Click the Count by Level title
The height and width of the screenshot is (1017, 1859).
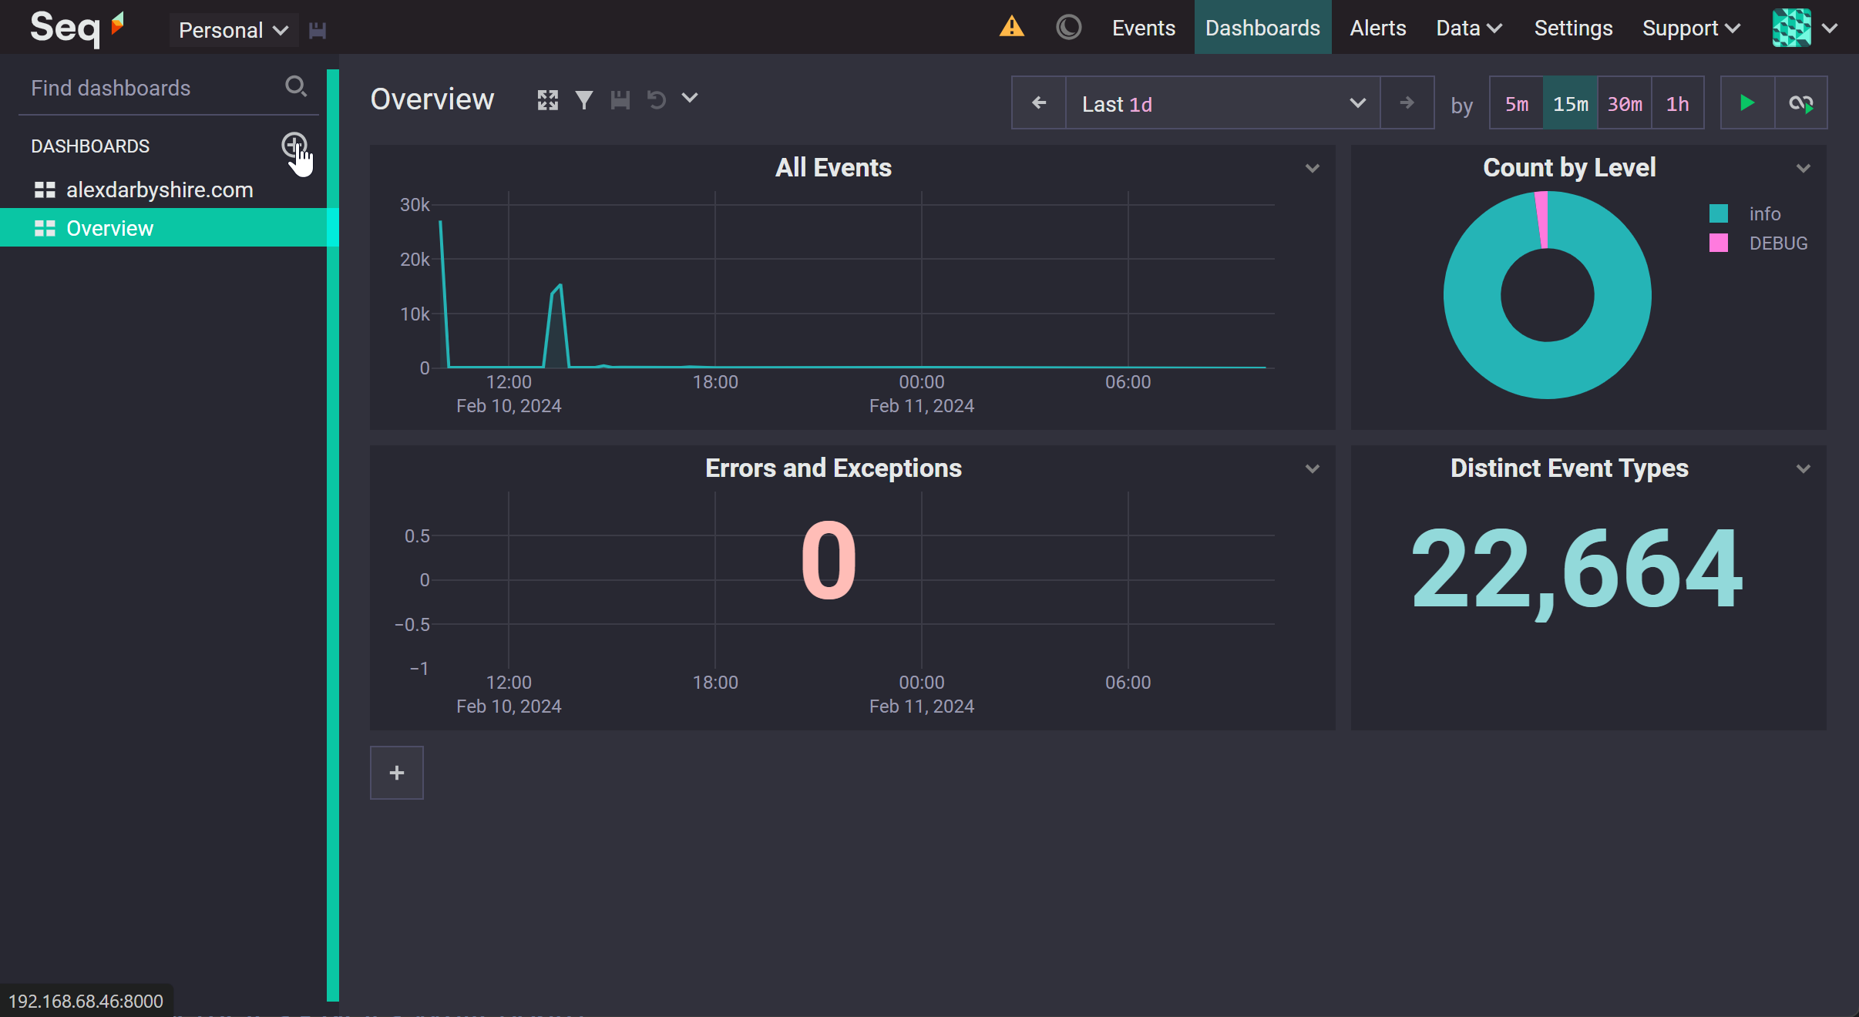[1569, 168]
